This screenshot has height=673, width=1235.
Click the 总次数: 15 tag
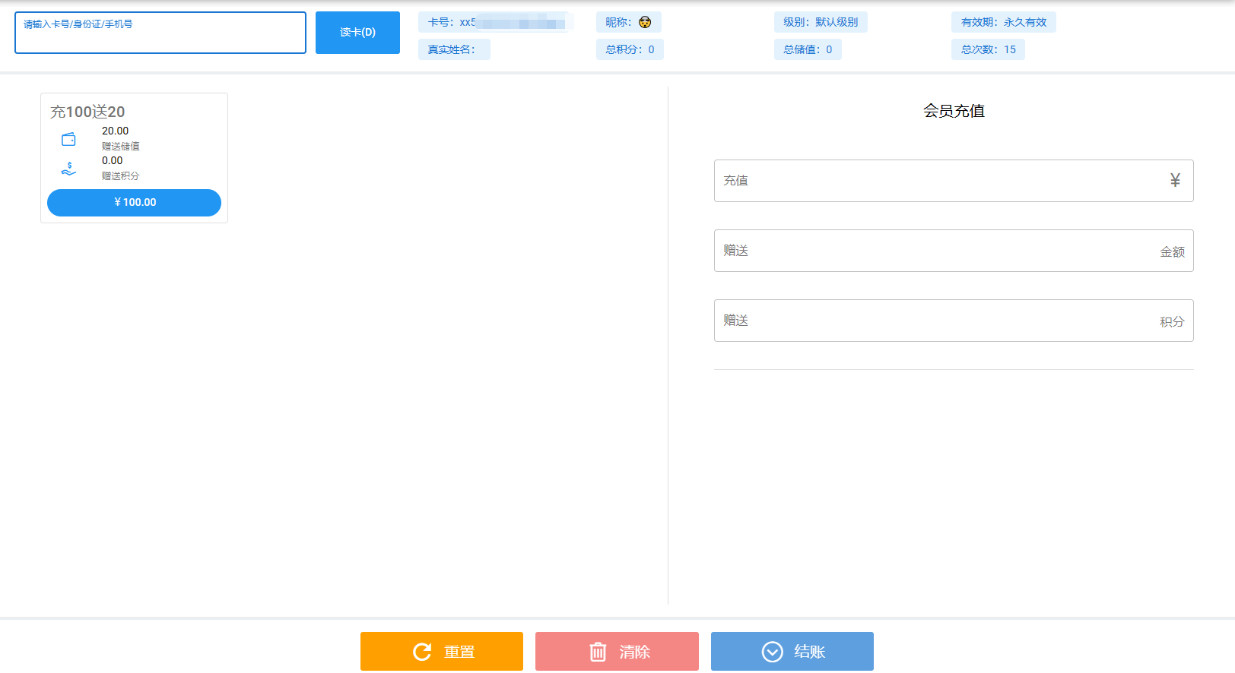pyautogui.click(x=988, y=49)
